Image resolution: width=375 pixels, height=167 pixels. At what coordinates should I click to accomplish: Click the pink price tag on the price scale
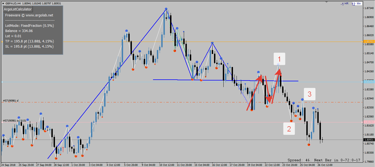(369, 122)
